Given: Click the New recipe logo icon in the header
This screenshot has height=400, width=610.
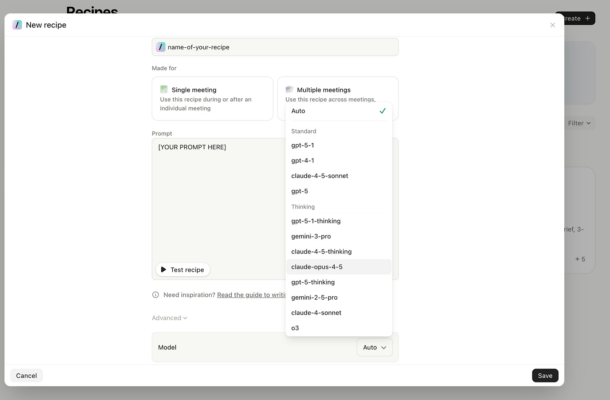Looking at the screenshot, I should coord(17,25).
